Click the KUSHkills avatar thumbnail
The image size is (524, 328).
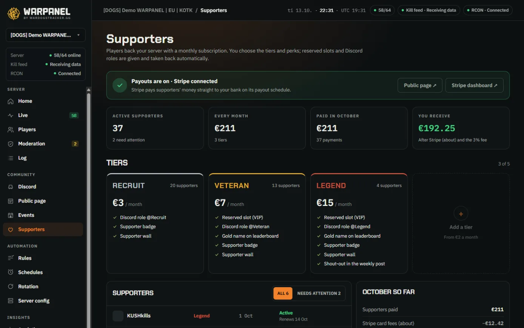click(118, 316)
